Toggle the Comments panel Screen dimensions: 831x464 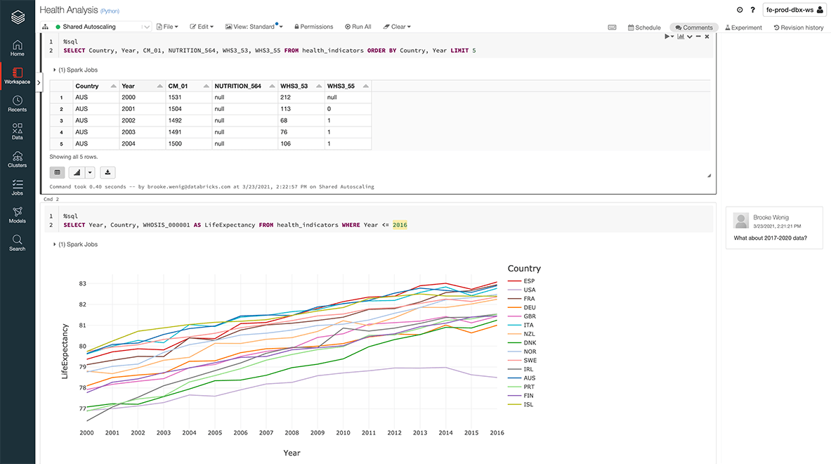pyautogui.click(x=694, y=27)
